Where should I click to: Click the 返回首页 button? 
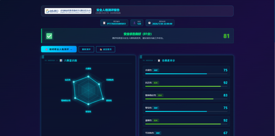(106, 49)
